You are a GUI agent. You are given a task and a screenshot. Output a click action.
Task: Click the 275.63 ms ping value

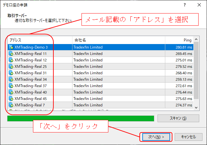click(184, 99)
